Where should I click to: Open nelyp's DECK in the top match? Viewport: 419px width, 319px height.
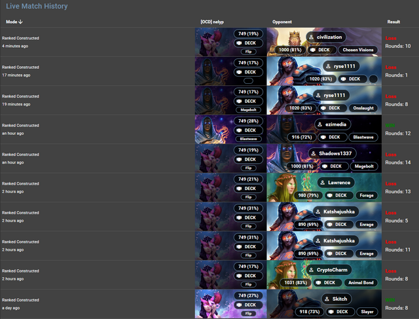pyautogui.click(x=248, y=43)
